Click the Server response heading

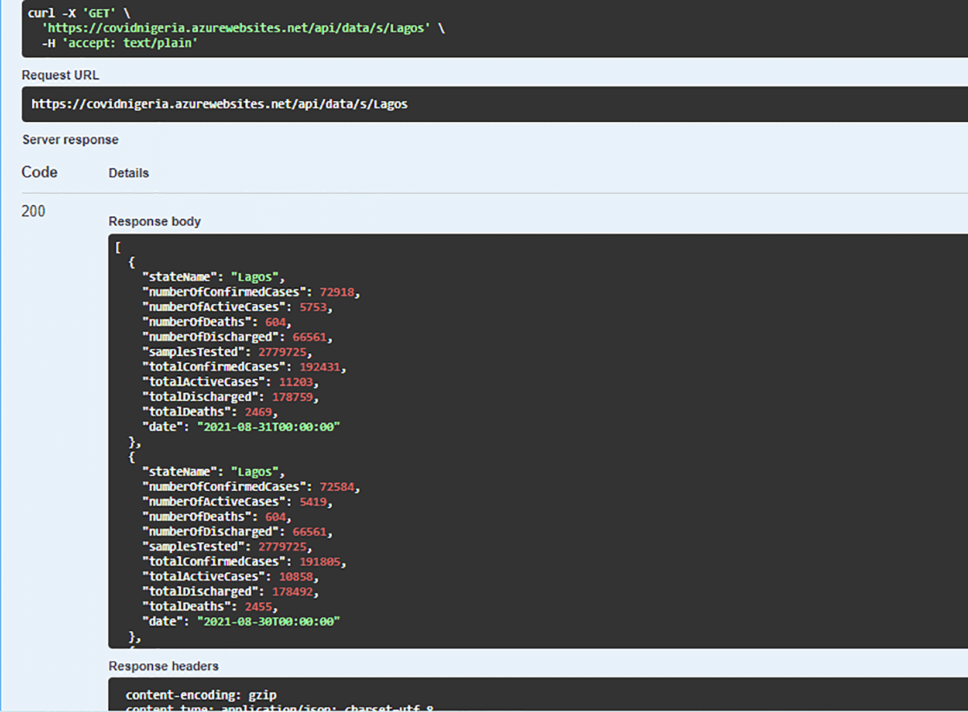coord(70,139)
